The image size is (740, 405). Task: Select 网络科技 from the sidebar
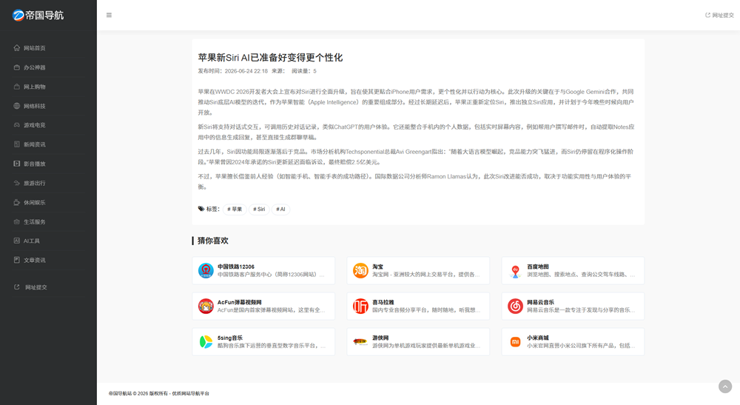point(35,106)
